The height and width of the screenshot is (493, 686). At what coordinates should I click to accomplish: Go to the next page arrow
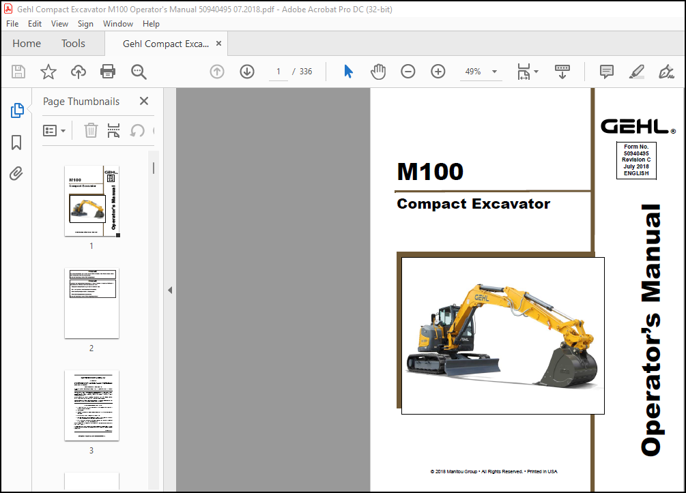tap(247, 71)
